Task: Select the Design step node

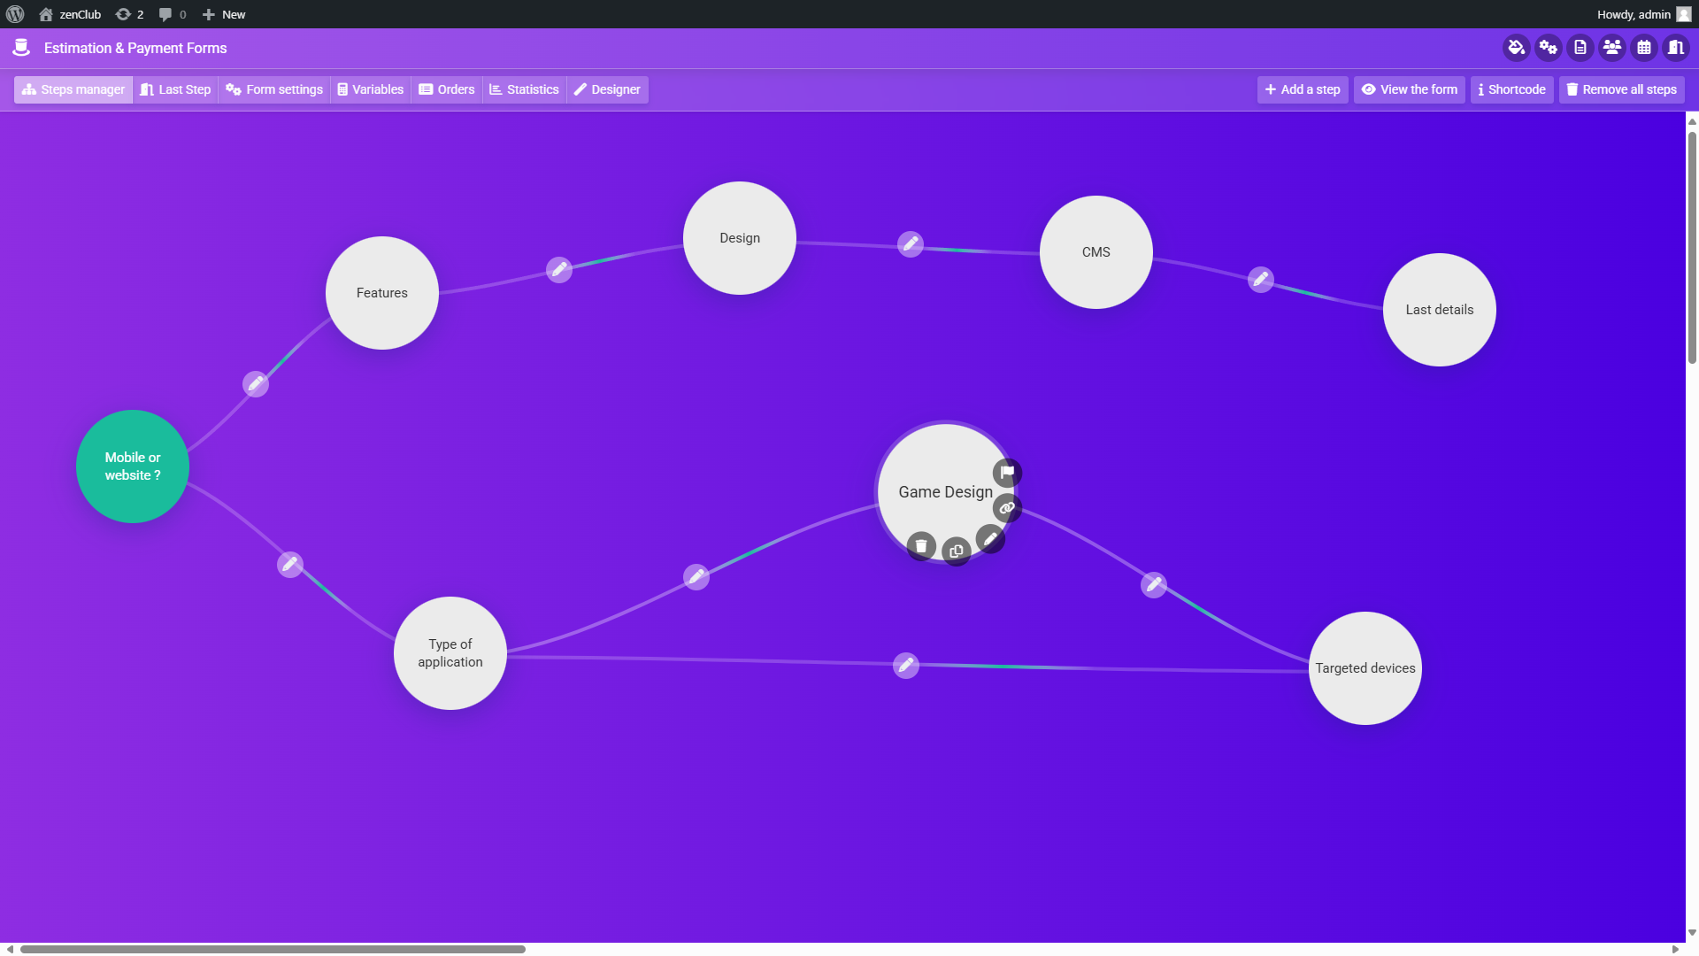Action: [740, 238]
